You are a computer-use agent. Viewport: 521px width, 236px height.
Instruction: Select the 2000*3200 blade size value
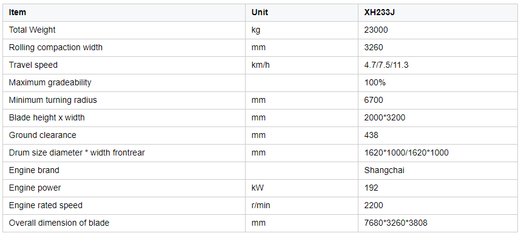pyautogui.click(x=385, y=117)
